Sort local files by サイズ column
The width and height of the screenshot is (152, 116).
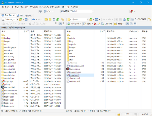[24, 31]
